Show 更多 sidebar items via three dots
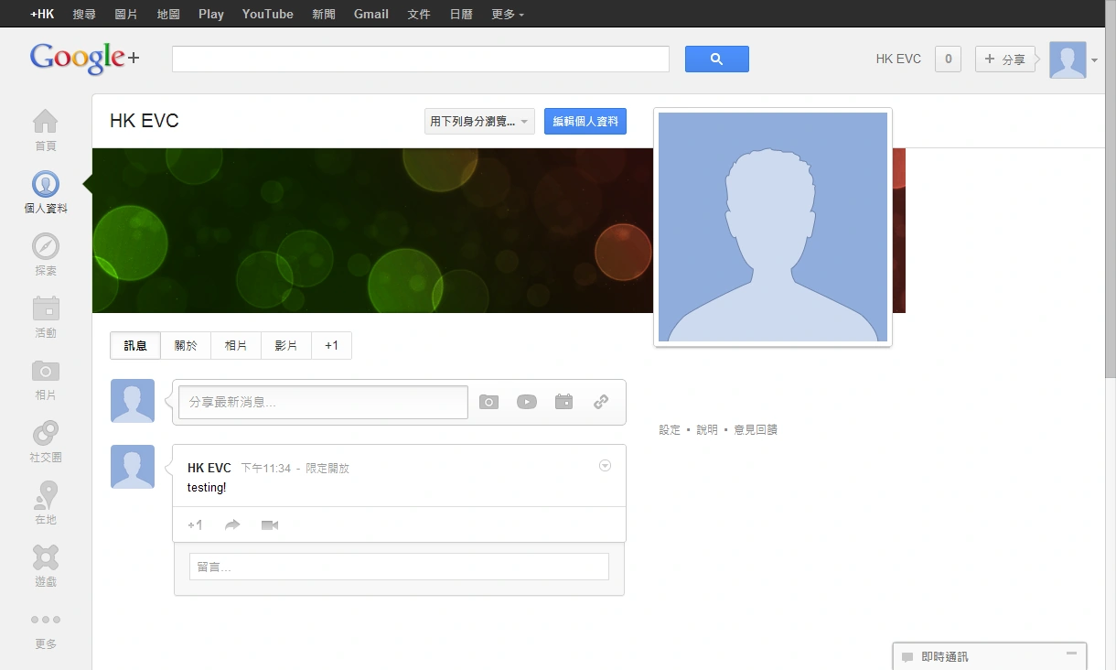The height and width of the screenshot is (670, 1116). click(45, 620)
